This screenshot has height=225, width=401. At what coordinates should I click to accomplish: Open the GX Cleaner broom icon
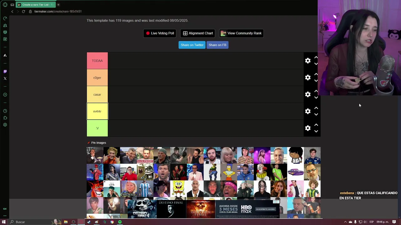pyautogui.click(x=5, y=25)
